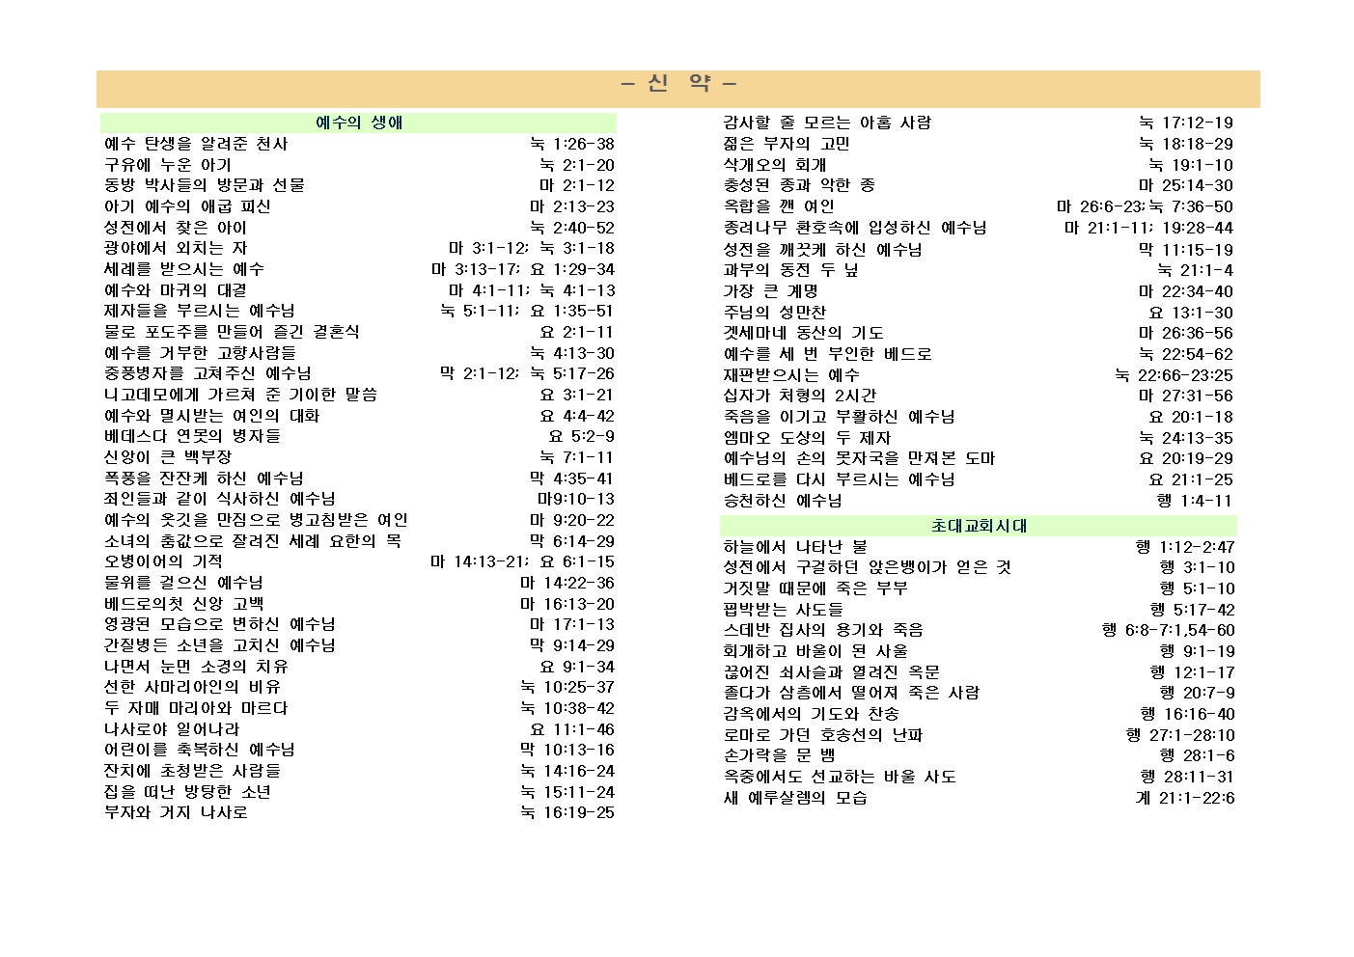
Task: Click the reference '행 6:8-7:1,54-60'
Action: [1168, 630]
